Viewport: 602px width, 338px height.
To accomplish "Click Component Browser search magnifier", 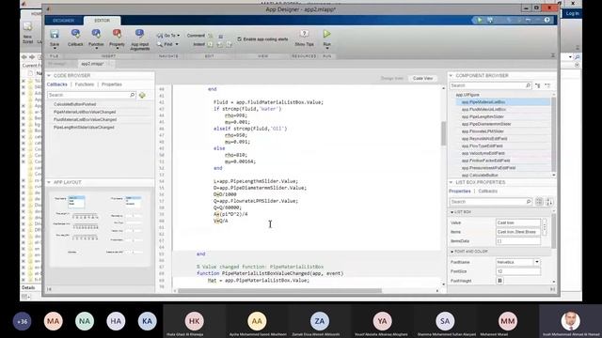I will 529,85.
